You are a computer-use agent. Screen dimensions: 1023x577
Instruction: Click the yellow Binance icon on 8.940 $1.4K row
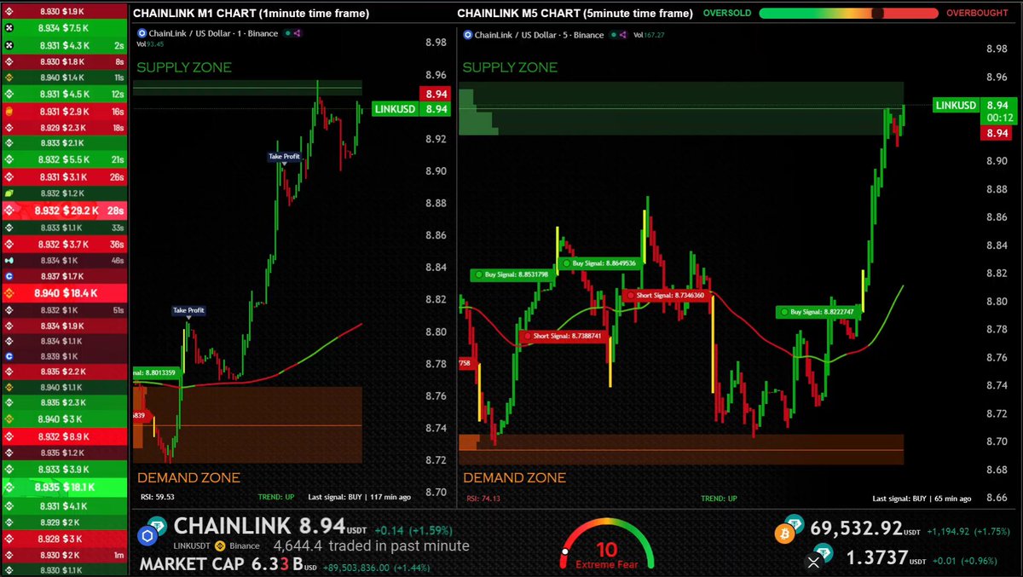pos(9,78)
